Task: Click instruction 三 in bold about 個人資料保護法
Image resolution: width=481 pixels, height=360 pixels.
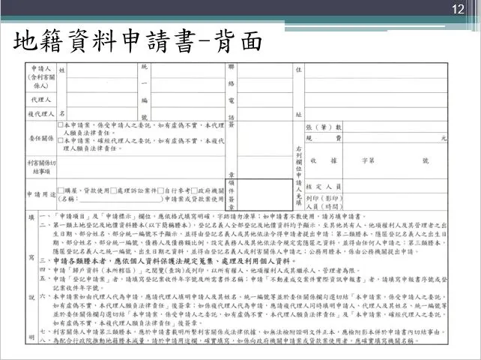Action: tap(168, 262)
